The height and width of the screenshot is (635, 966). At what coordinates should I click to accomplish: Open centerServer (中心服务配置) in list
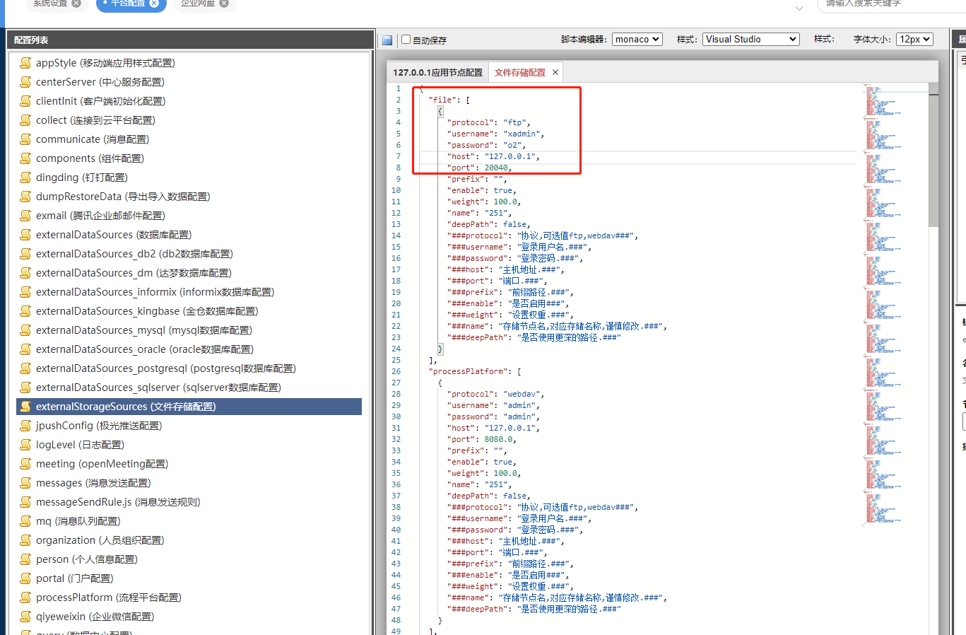[100, 82]
